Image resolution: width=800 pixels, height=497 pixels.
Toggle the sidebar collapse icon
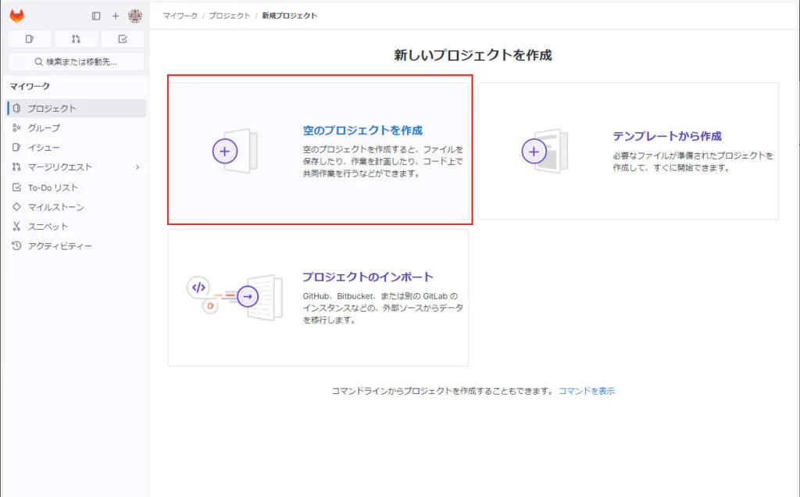point(96,16)
